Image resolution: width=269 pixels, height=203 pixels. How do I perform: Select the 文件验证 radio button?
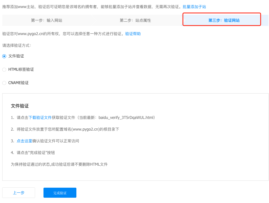pyautogui.click(x=4, y=56)
